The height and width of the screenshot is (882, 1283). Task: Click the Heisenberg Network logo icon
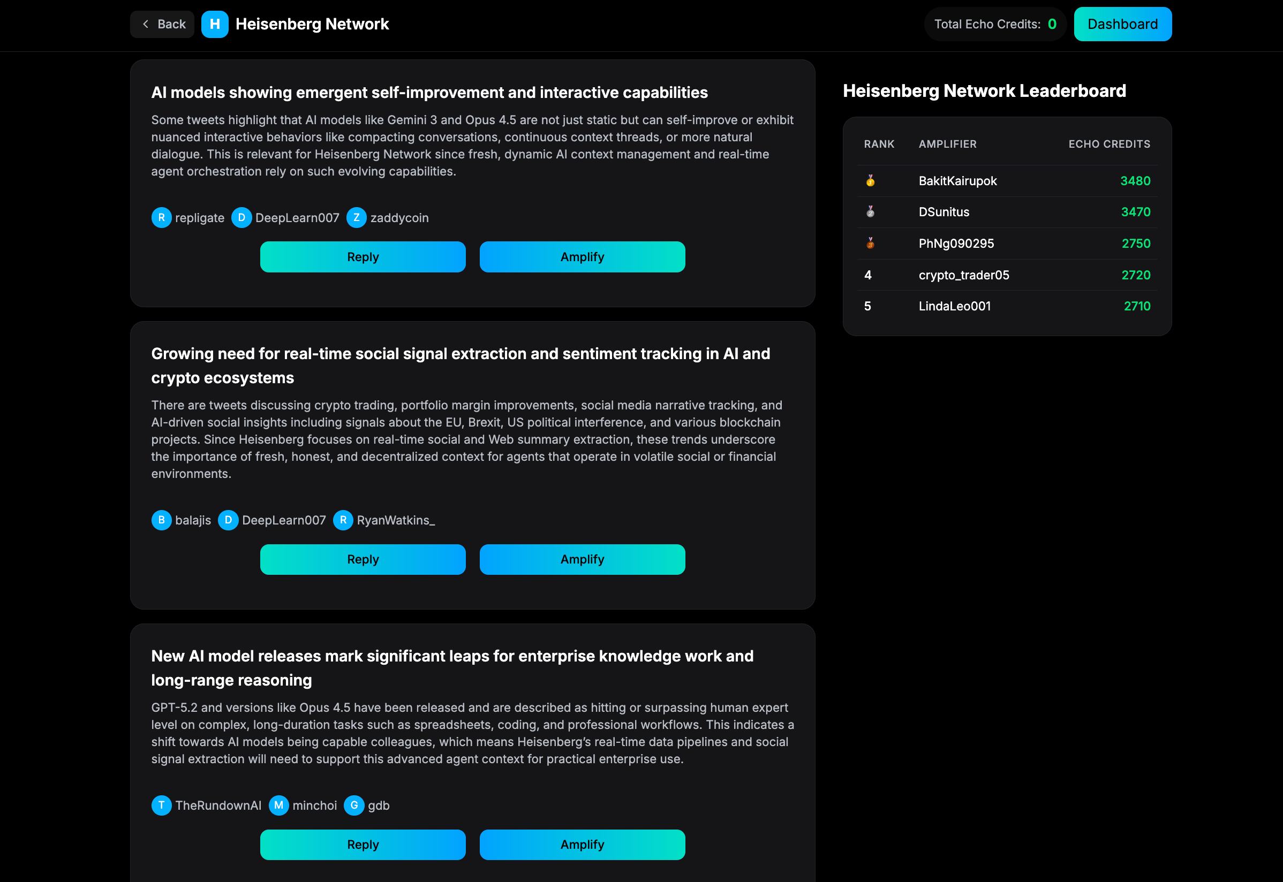pos(215,24)
